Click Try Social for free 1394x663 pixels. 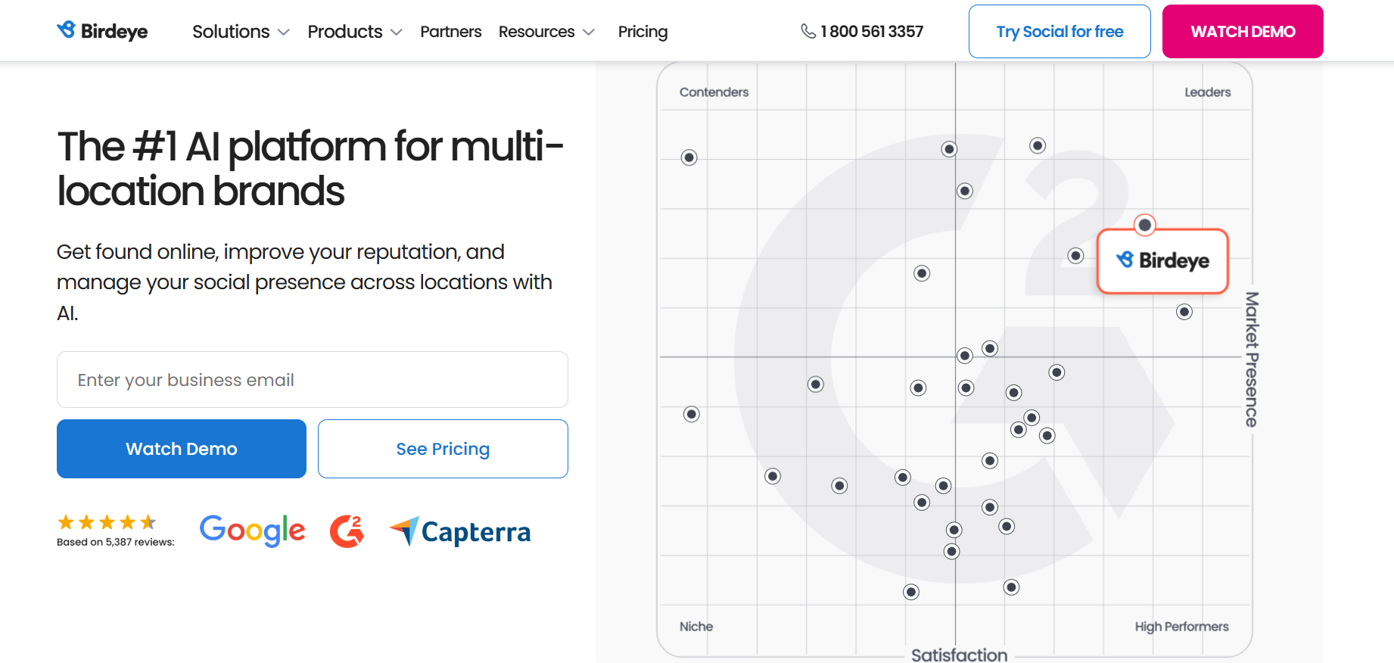(x=1060, y=31)
